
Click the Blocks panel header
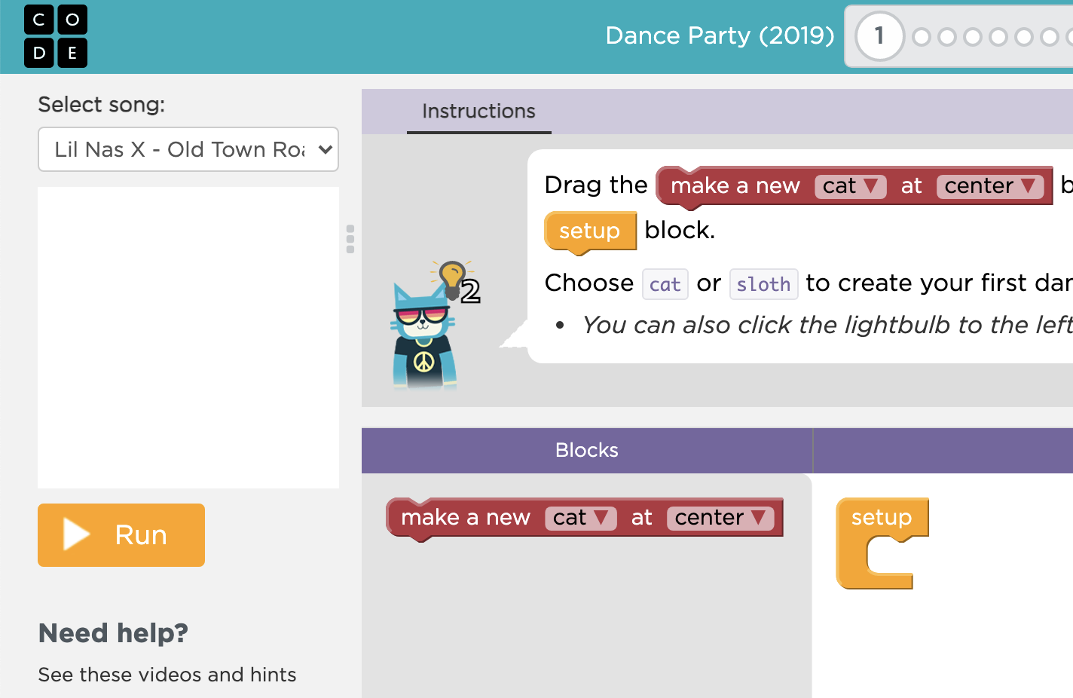coord(587,450)
